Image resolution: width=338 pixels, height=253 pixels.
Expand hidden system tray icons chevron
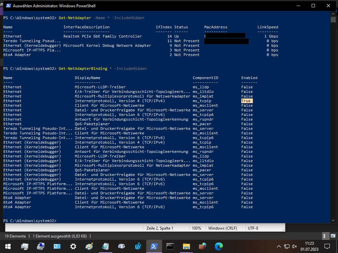point(279,246)
